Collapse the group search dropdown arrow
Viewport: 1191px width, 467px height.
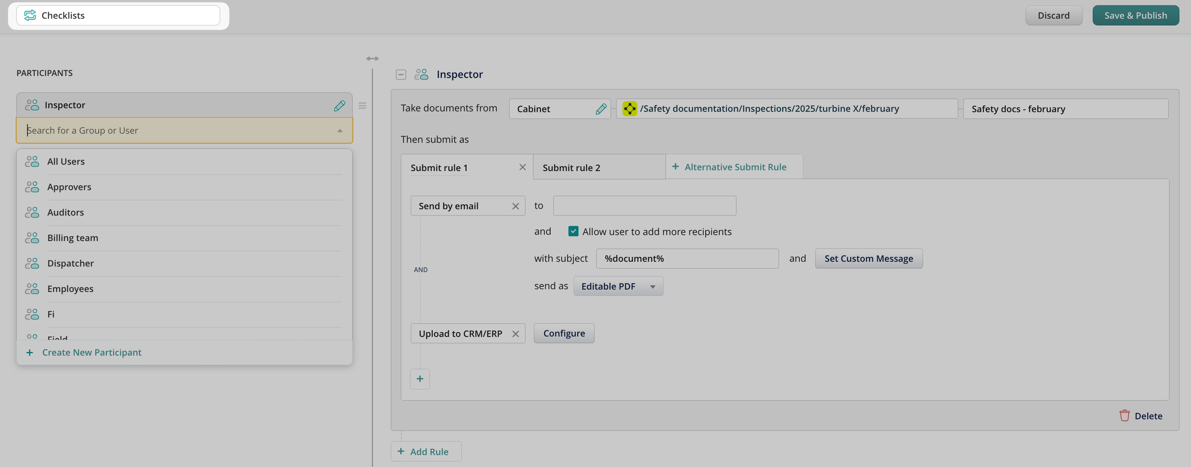coord(340,131)
